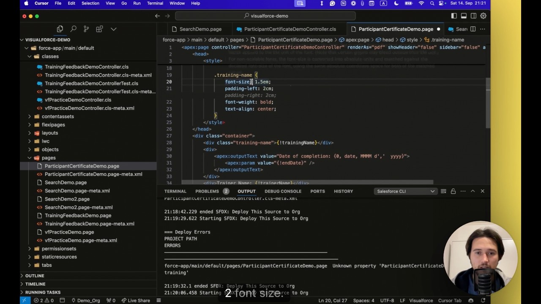Click the visualforce-demo command center search box
Viewport: 541px width, 304px height.
(x=265, y=16)
